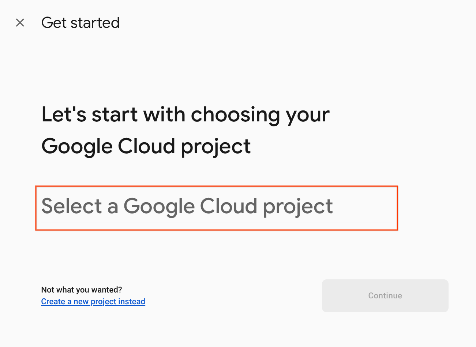Viewport: 476px width, 347px height.
Task: Click the Create a new project instead link
Action: (93, 301)
